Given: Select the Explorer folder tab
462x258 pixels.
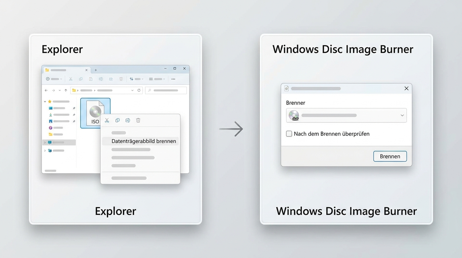Looking at the screenshot, I should pos(66,70).
